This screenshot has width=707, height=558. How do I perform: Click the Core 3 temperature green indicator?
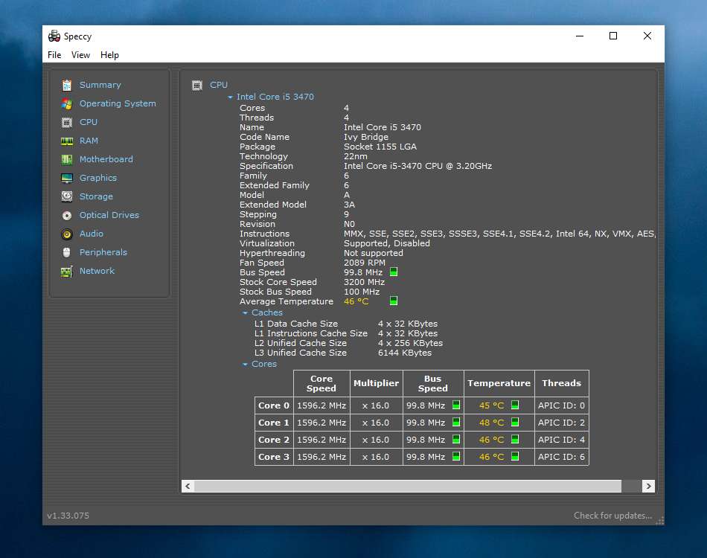515,456
